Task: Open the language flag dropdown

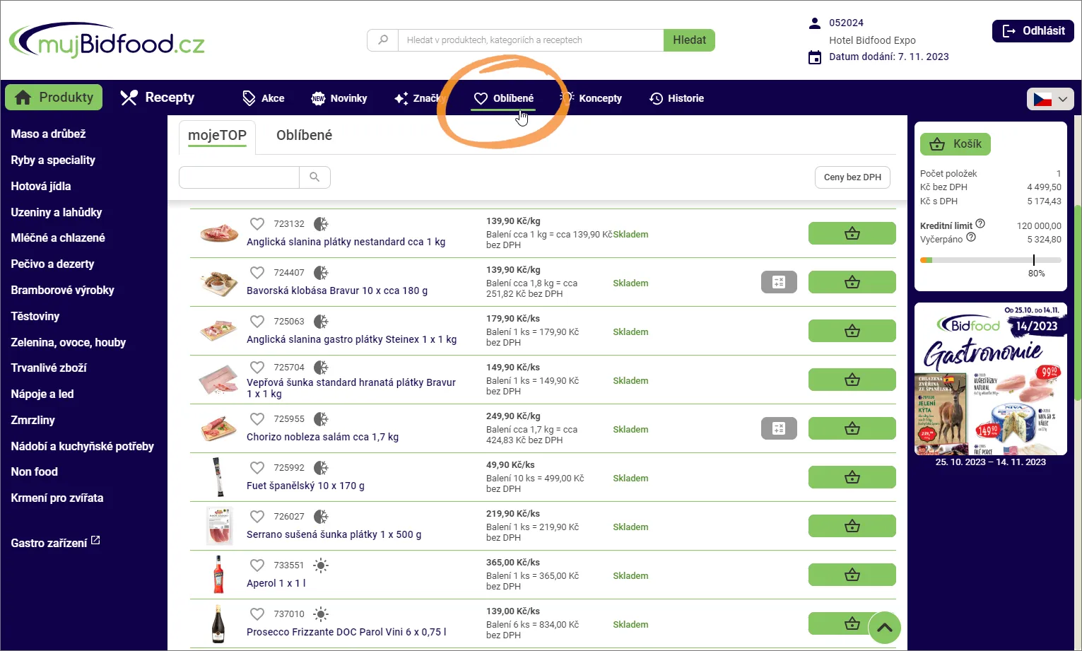Action: [1049, 99]
